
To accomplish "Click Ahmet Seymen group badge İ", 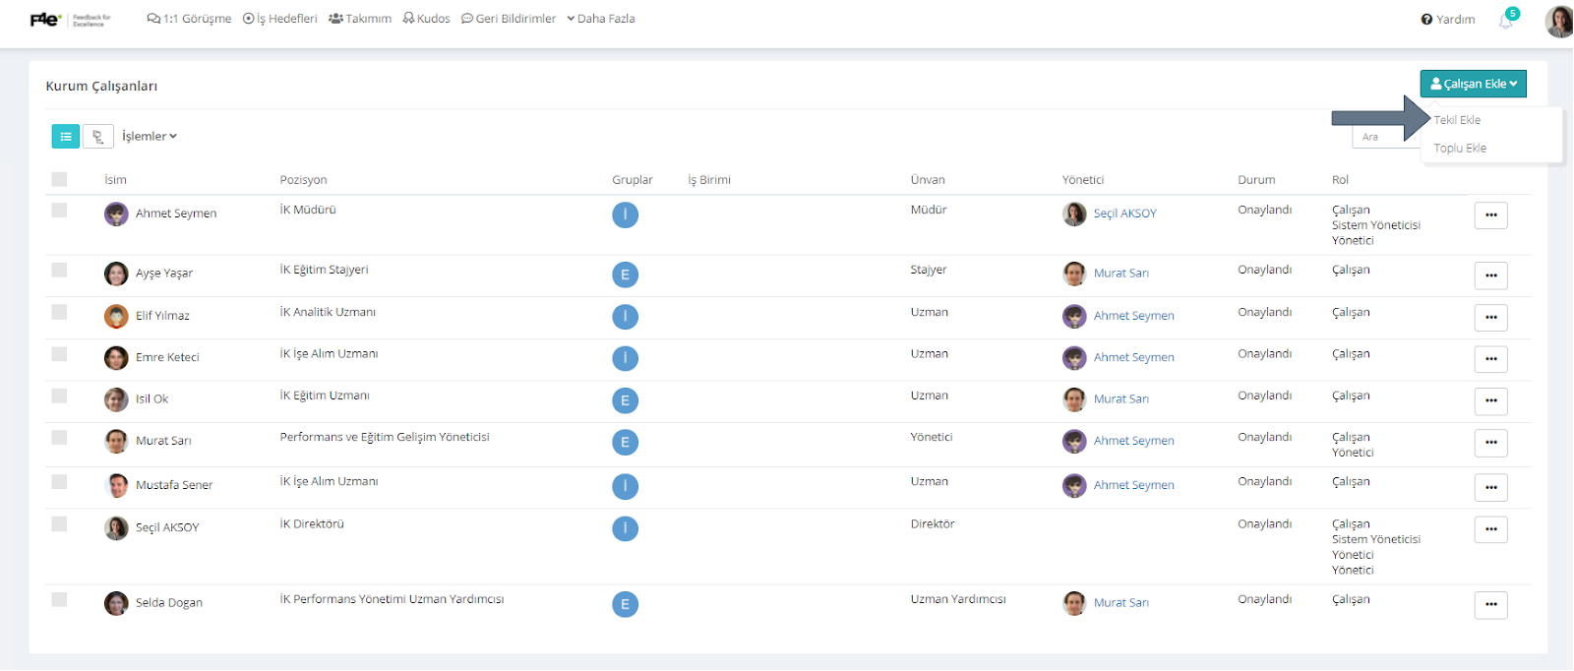I will [625, 214].
